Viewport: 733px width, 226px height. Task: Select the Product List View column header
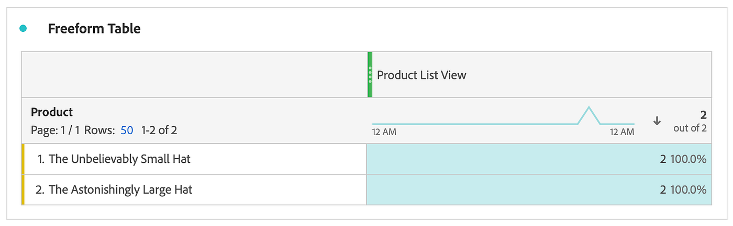(421, 75)
